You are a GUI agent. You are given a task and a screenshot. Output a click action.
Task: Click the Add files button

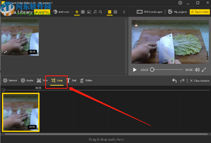pyautogui.click(x=42, y=12)
